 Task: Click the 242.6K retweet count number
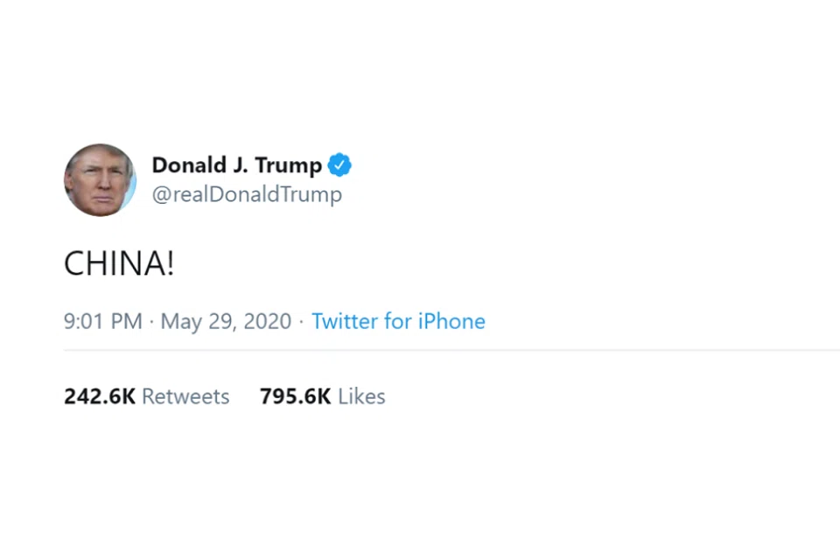point(99,396)
